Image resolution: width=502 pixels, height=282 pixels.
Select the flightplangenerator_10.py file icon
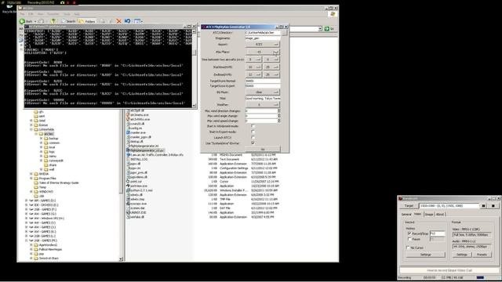coord(129,150)
